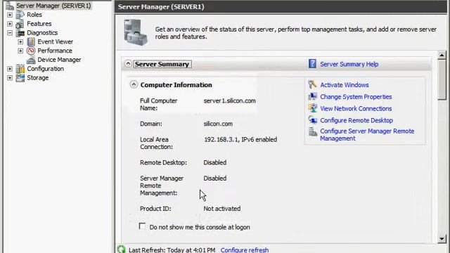Click the Server Summary section heading
Image resolution: width=450 pixels, height=253 pixels.
(162, 64)
